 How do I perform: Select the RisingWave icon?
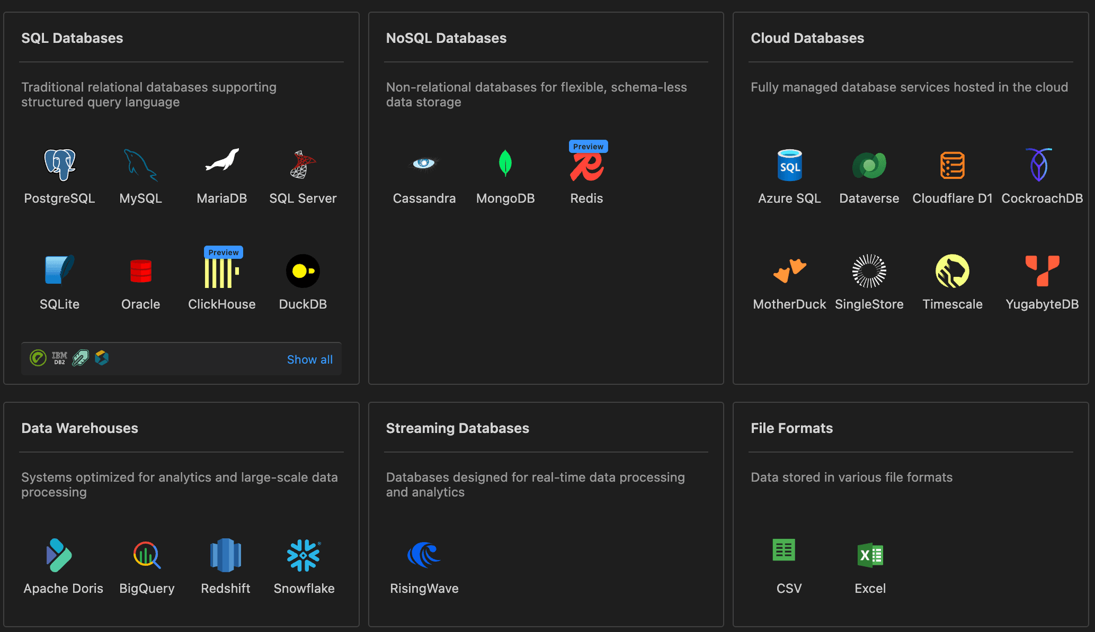coord(424,555)
